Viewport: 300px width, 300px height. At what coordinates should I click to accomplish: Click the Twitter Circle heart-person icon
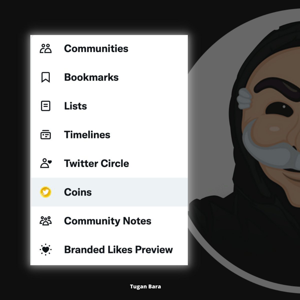tap(46, 163)
